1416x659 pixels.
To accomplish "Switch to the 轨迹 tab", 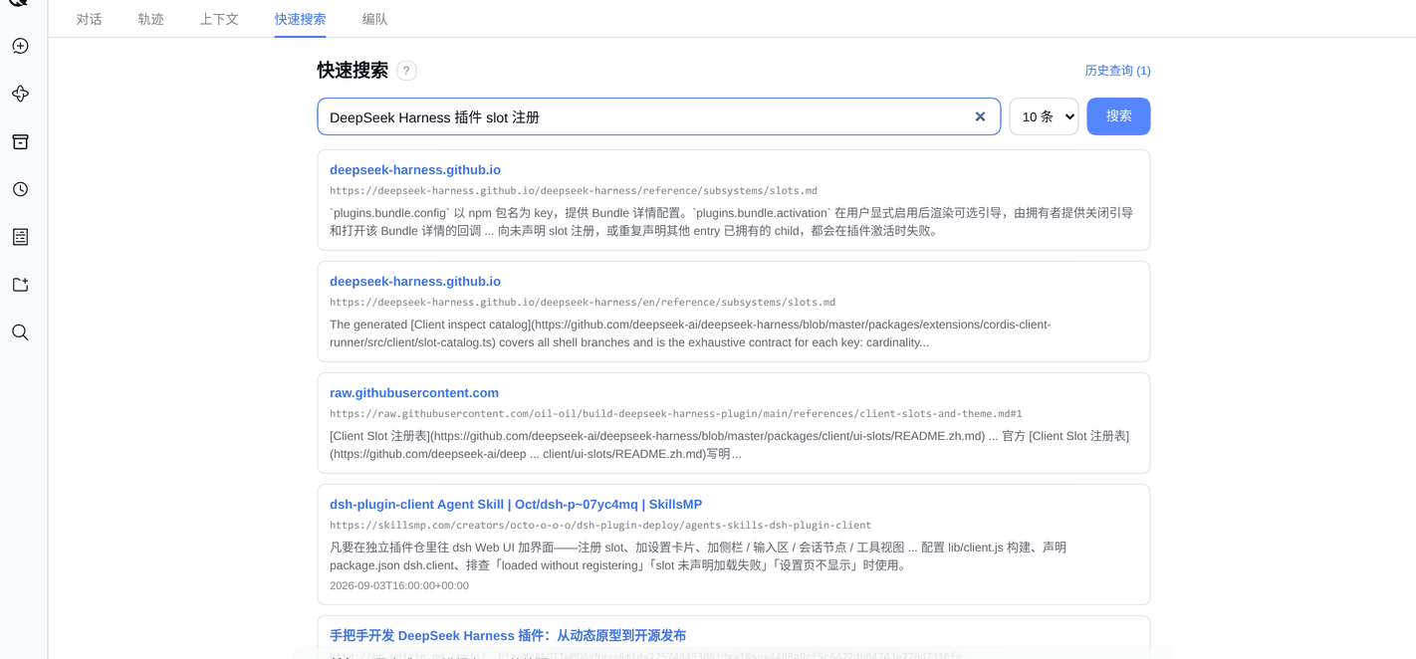I will coord(151,19).
